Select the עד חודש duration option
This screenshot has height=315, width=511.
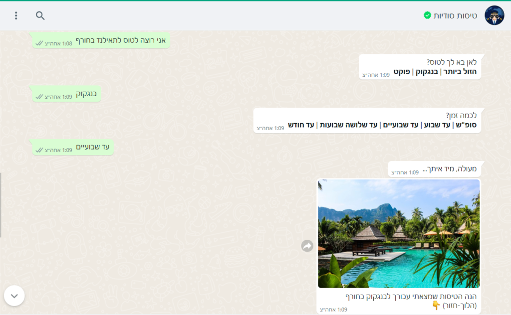[301, 125]
